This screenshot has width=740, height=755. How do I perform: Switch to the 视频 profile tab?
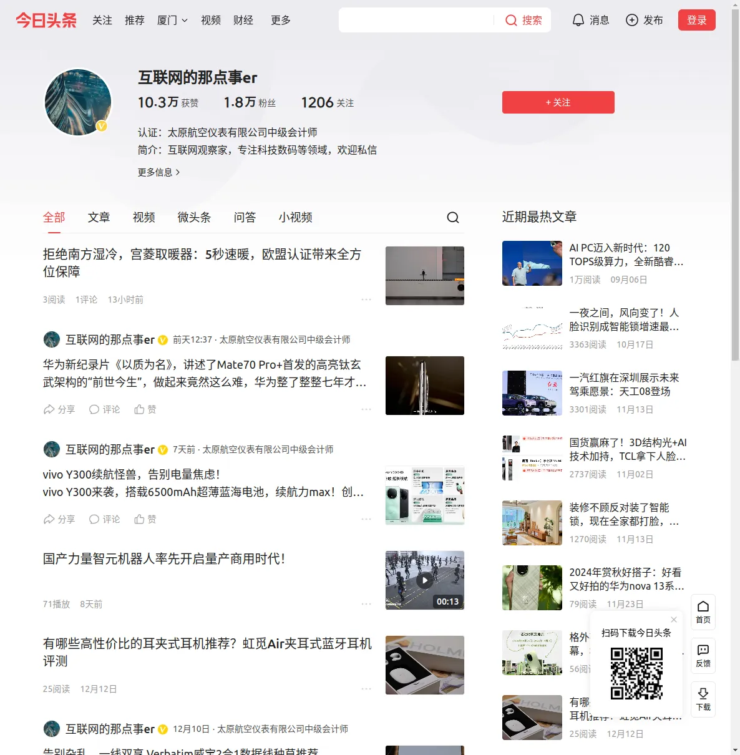tap(144, 217)
